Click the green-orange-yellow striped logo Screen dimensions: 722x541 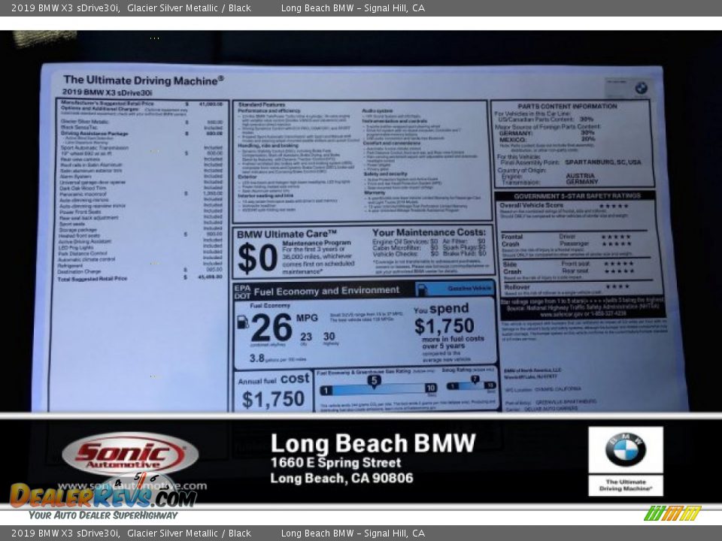point(672,513)
